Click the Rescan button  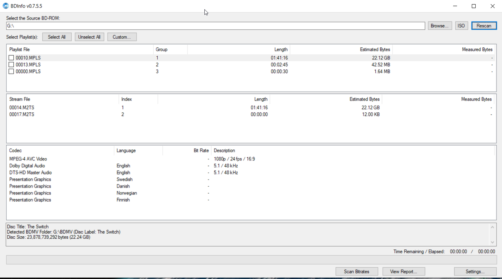484,26
